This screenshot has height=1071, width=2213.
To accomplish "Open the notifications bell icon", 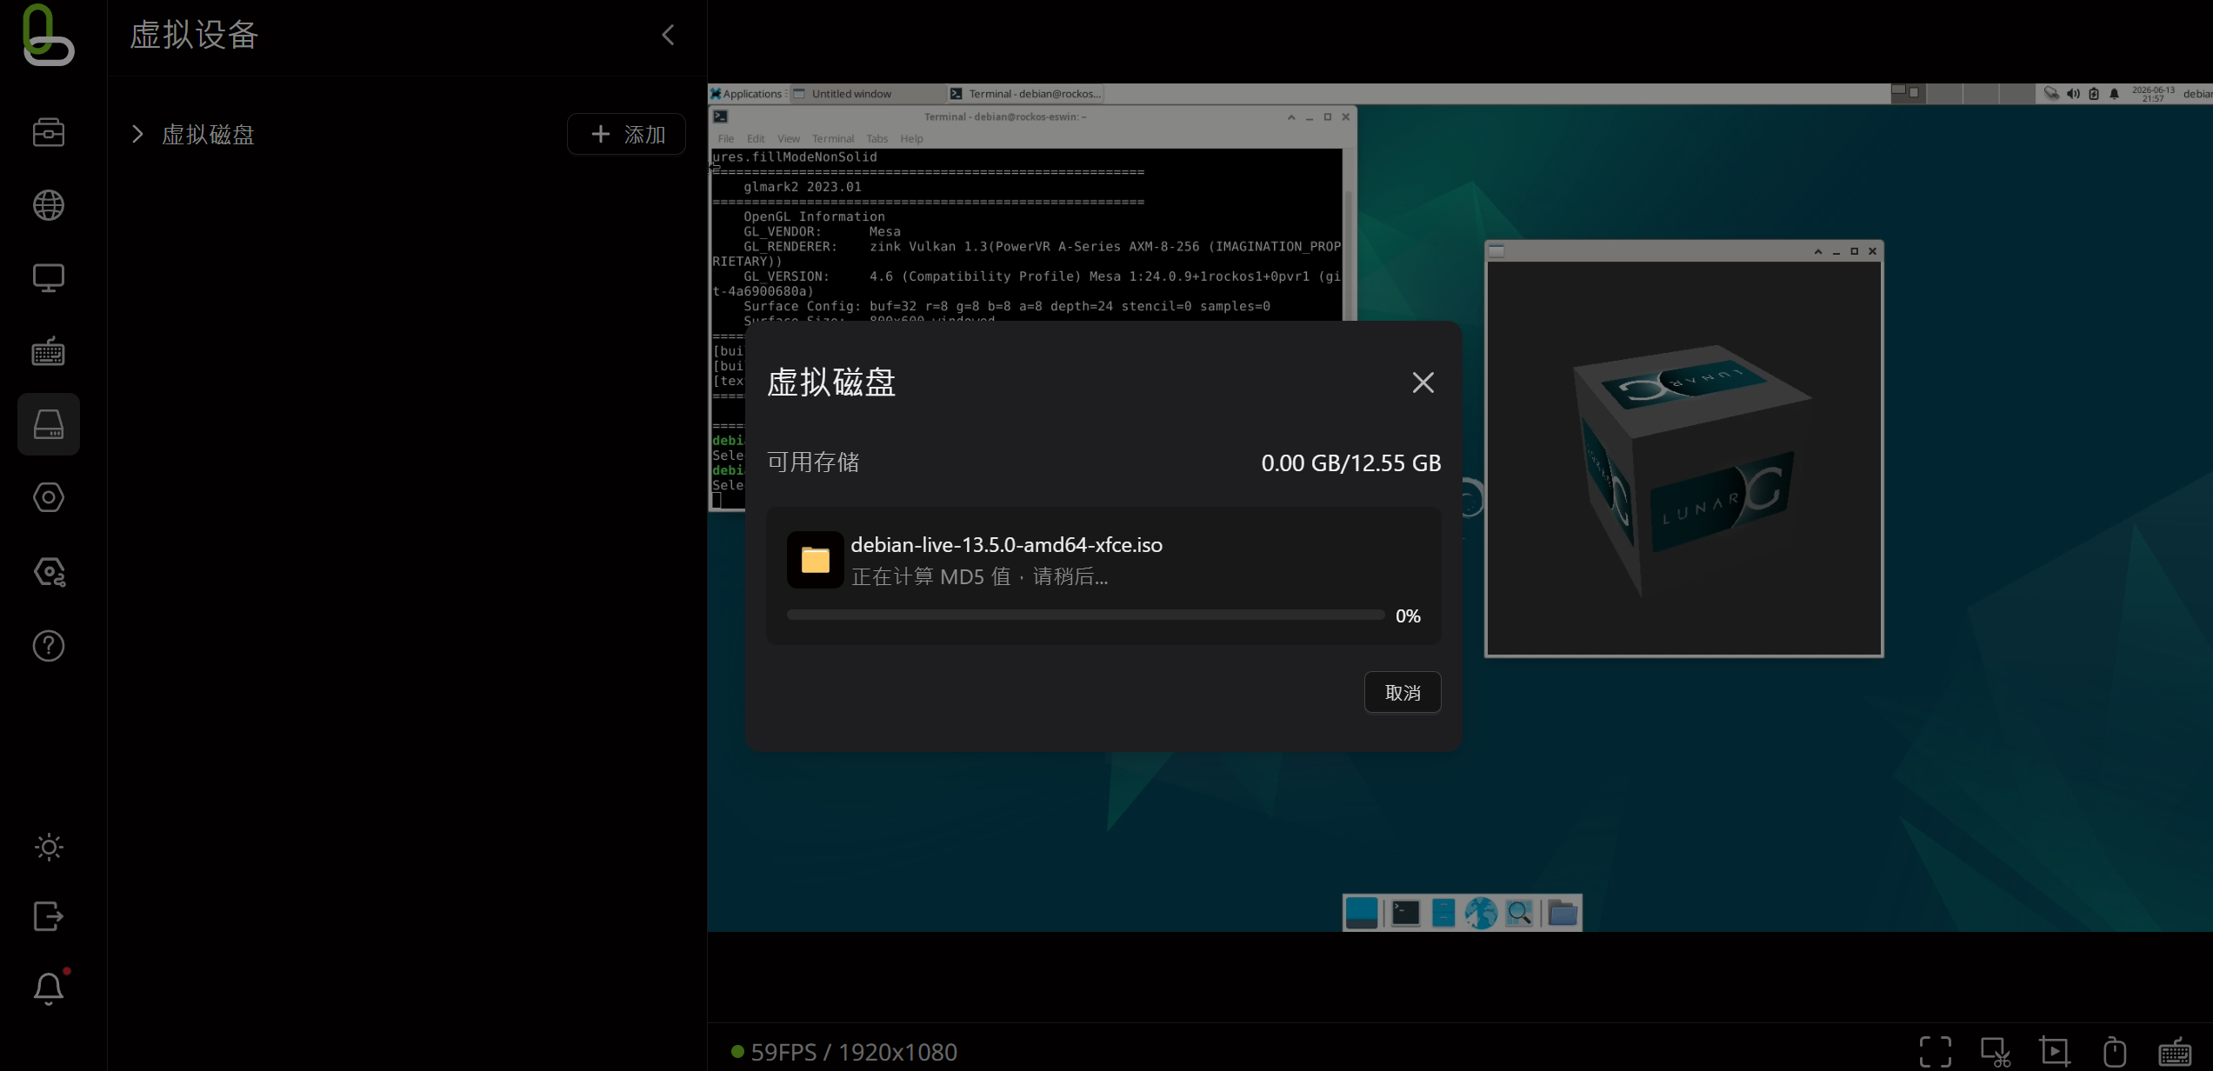I will pos(49,988).
